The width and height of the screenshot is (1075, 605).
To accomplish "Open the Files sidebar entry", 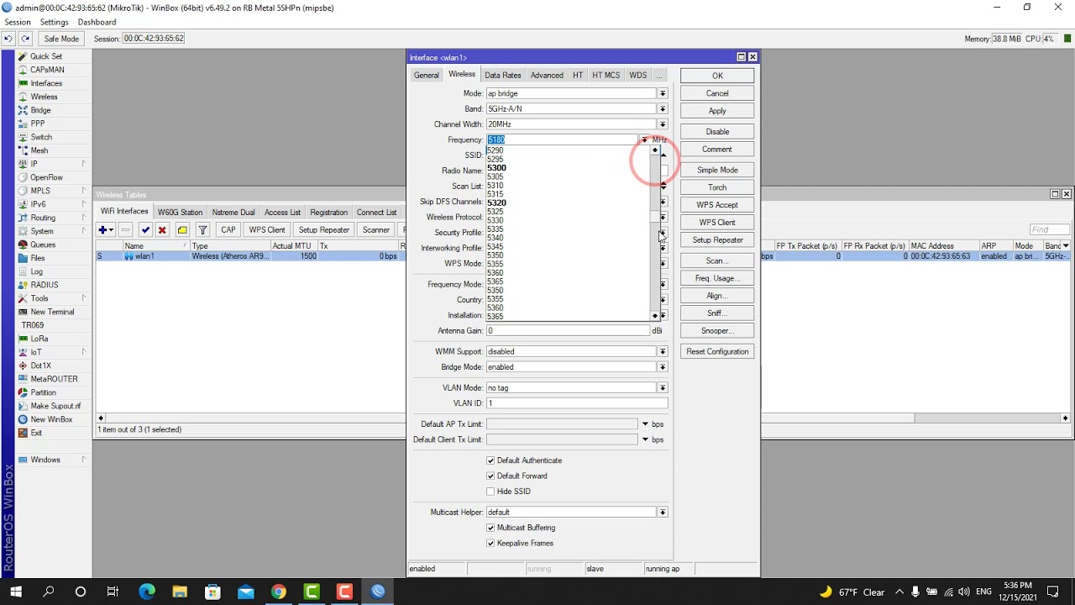I will [x=38, y=258].
